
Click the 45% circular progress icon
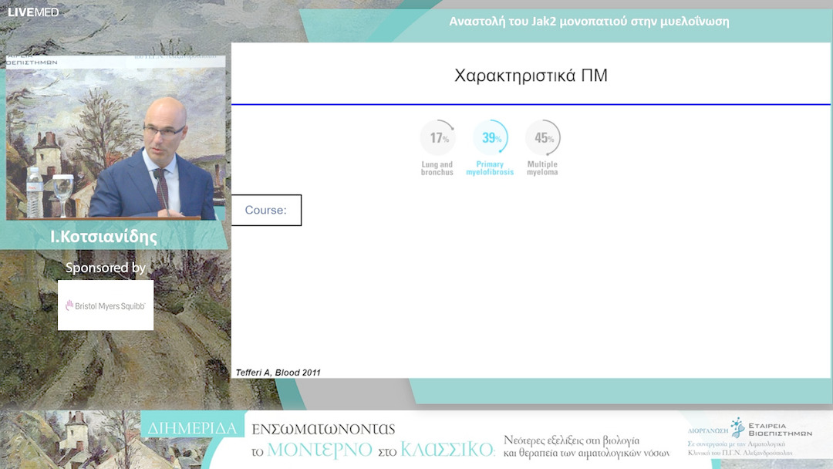[x=543, y=138]
